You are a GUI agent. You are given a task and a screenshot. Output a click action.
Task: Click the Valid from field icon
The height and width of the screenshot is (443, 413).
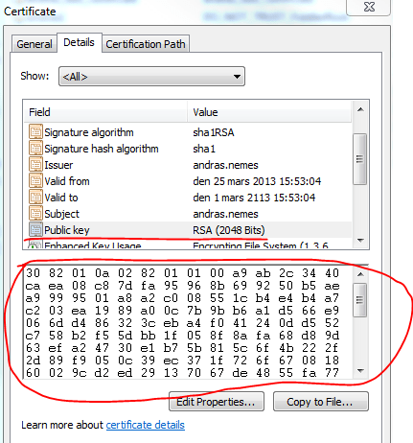point(35,181)
